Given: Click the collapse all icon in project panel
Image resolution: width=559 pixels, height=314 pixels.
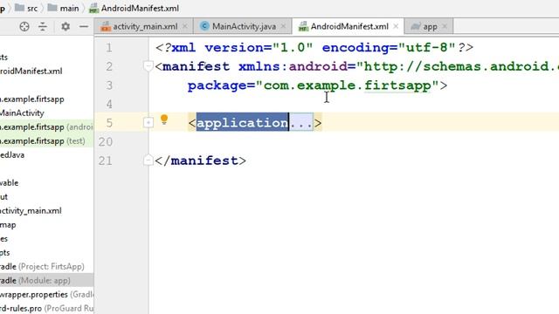Looking at the screenshot, I should [x=43, y=27].
